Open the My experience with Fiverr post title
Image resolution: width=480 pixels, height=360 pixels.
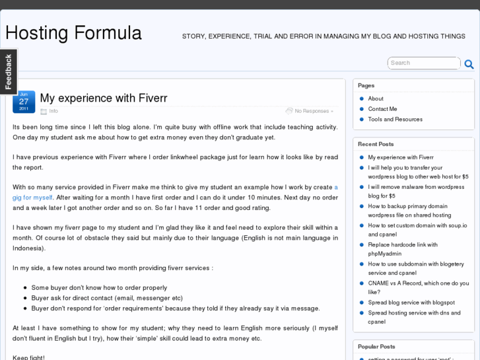point(104,98)
